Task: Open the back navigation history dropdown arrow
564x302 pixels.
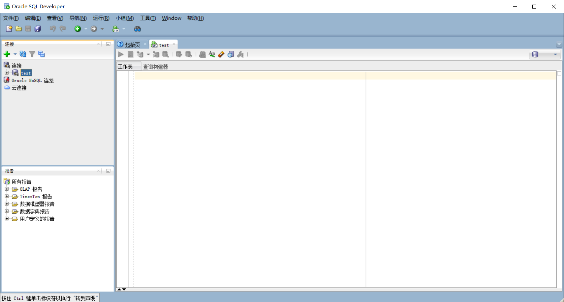Action: (86, 29)
